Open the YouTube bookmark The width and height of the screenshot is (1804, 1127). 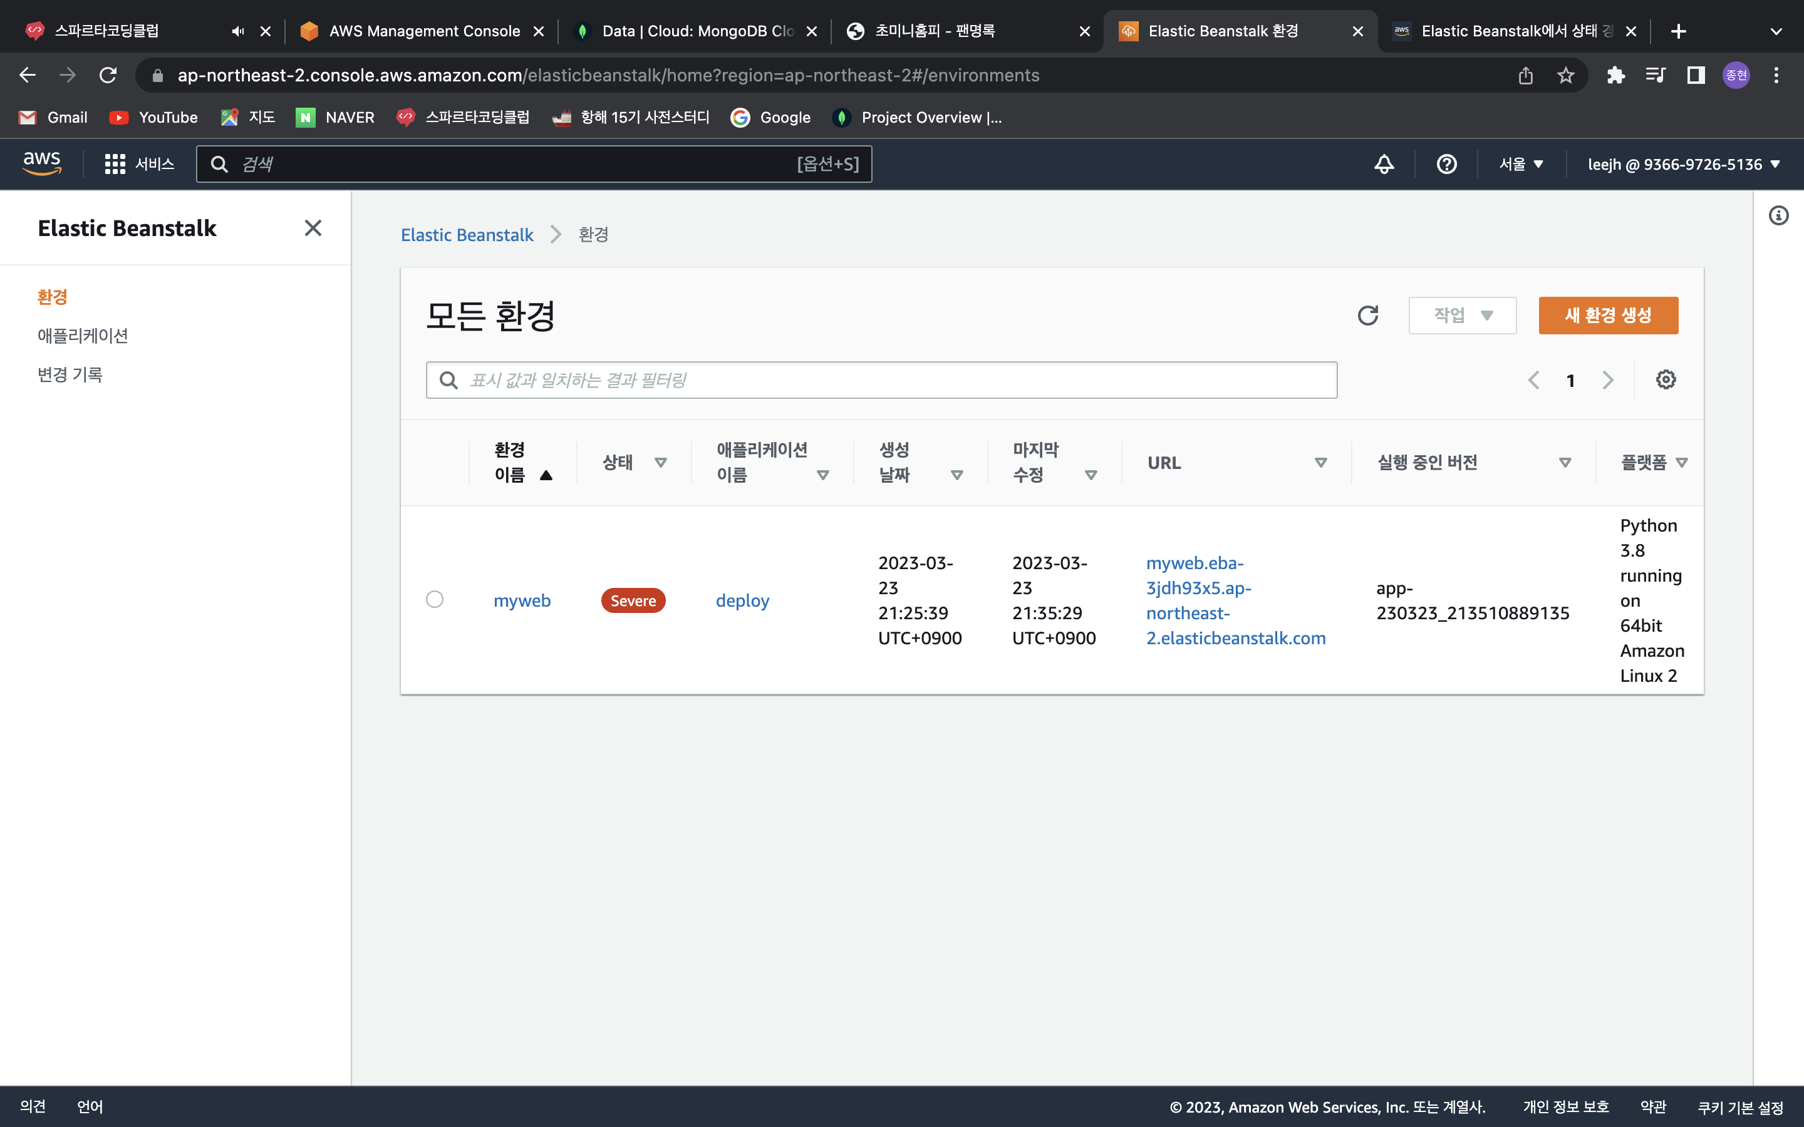click(153, 118)
